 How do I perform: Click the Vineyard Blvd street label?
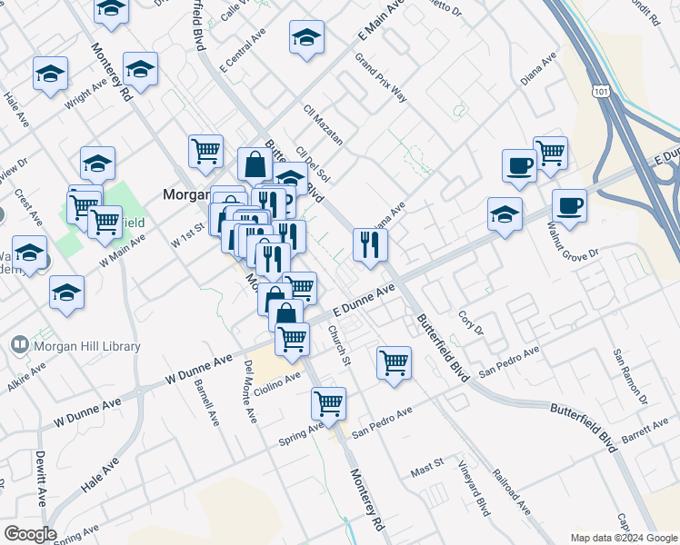tap(474, 489)
